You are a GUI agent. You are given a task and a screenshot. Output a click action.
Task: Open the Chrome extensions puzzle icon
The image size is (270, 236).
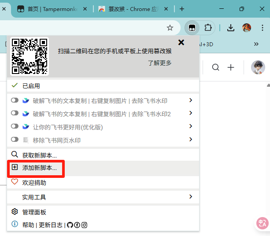(208, 27)
